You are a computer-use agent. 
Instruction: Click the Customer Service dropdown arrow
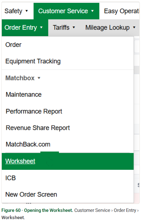92,11
